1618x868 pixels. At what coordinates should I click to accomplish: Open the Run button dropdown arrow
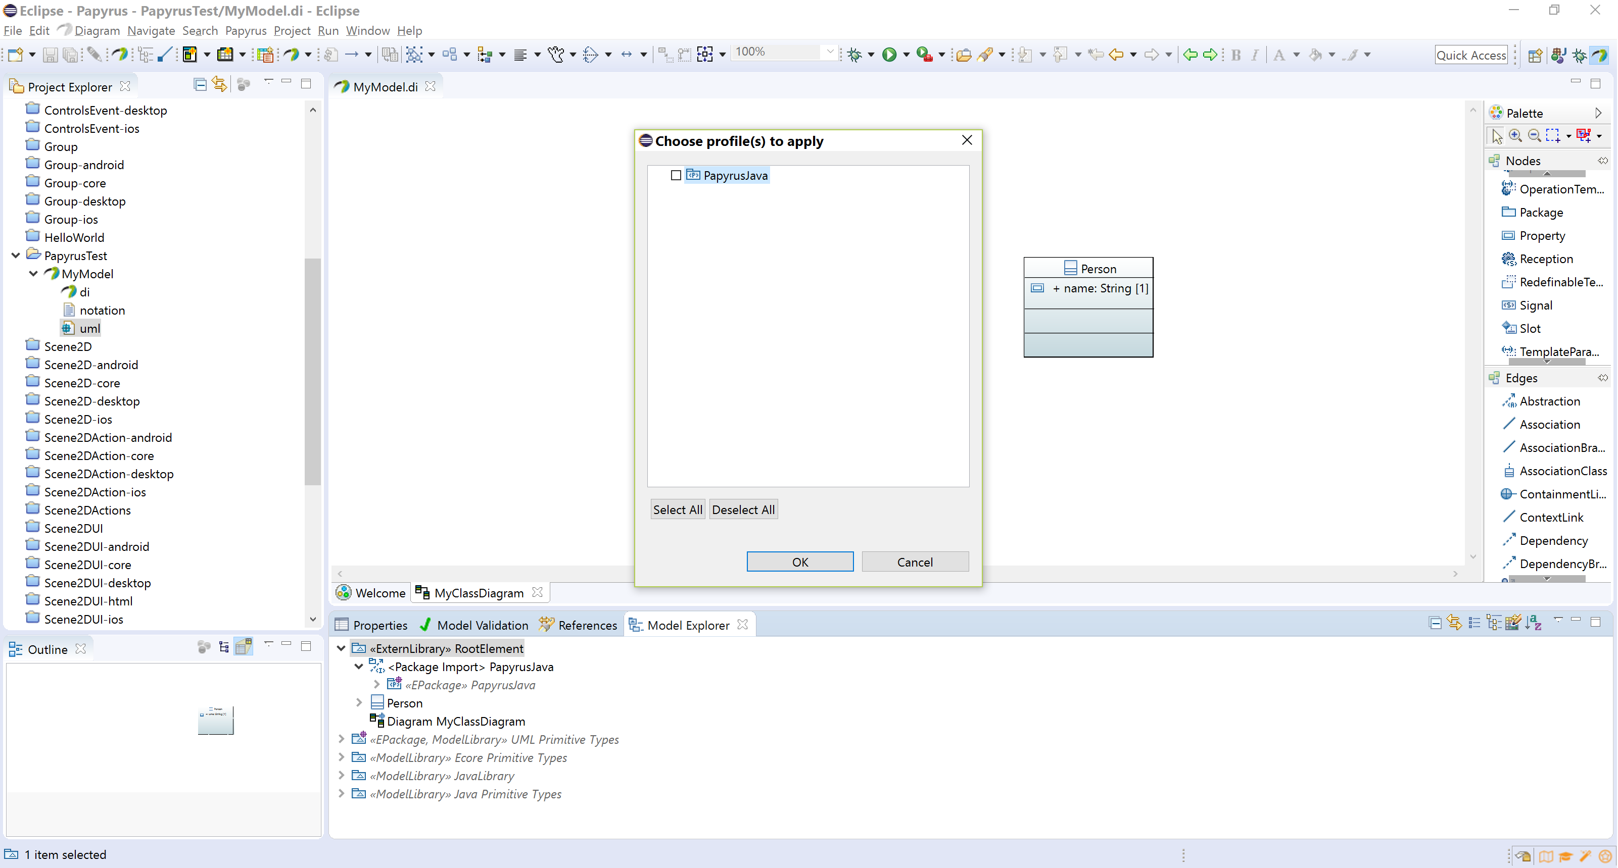click(906, 55)
